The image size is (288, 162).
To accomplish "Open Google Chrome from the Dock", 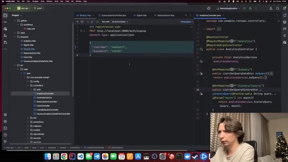I will pyautogui.click(x=64, y=157).
